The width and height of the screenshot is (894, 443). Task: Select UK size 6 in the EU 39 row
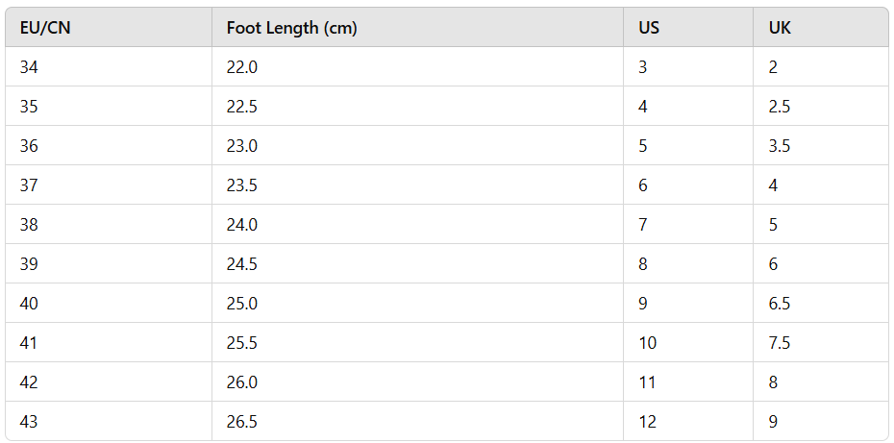[774, 264]
